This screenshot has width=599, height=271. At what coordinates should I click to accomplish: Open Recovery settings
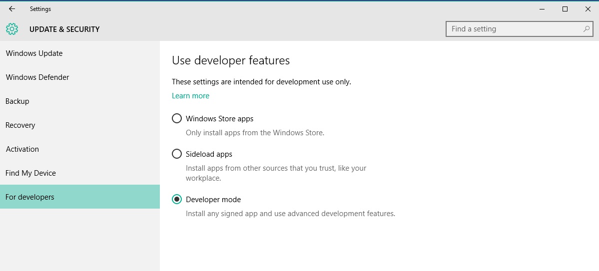pos(80,125)
